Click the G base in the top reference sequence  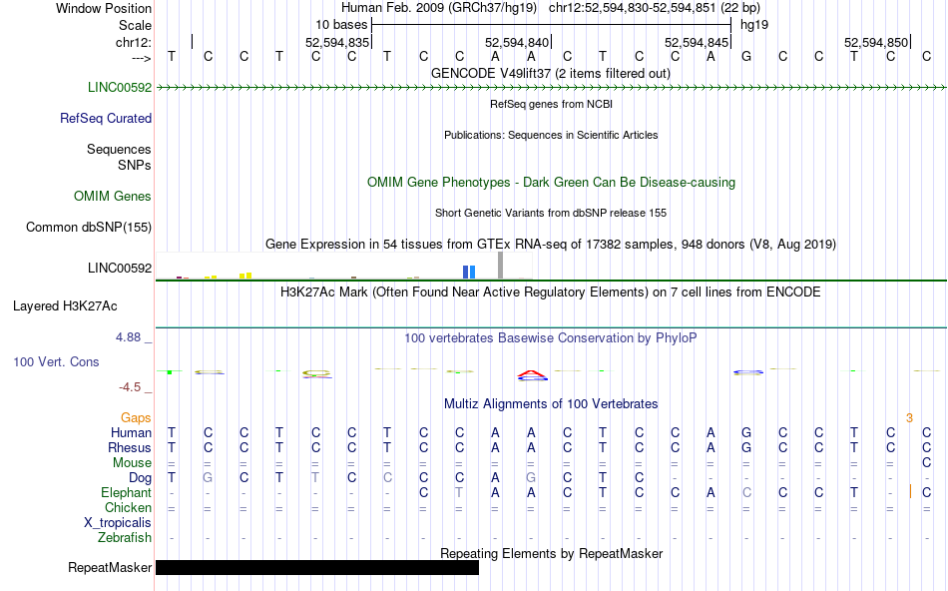[x=746, y=57]
